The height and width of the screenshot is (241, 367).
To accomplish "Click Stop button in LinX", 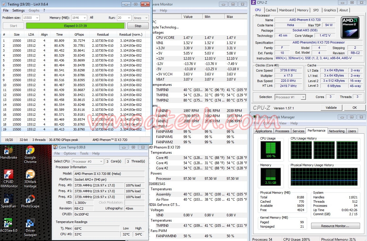I will 138,26.
